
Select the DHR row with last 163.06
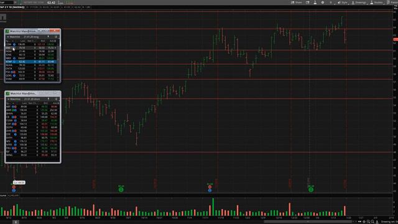[32, 131]
